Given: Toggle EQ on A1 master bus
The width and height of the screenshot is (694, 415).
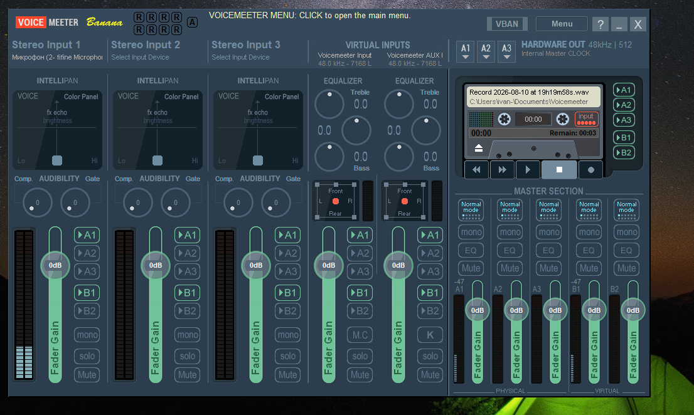Looking at the screenshot, I should (x=471, y=250).
